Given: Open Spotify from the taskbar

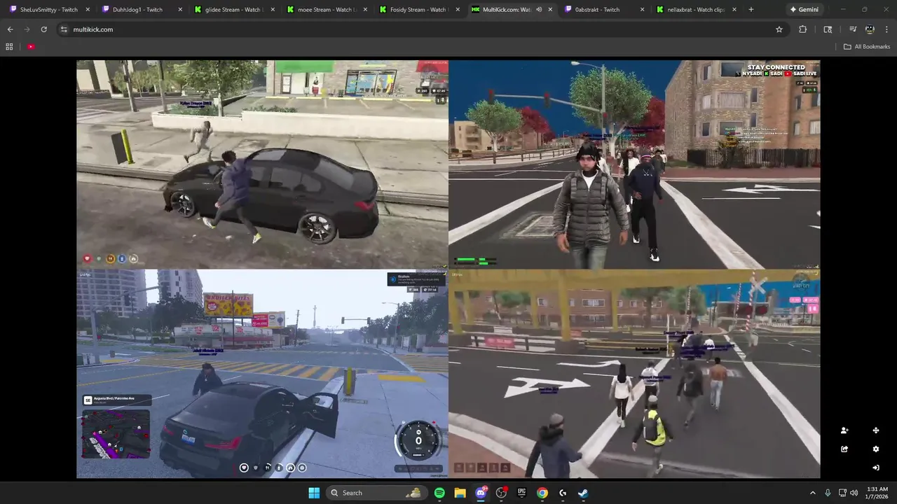Looking at the screenshot, I should coord(439,493).
